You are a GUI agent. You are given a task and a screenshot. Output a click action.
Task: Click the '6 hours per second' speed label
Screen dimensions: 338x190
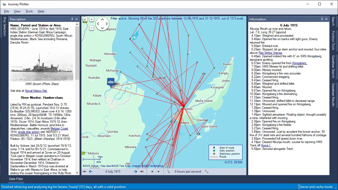click(188, 172)
